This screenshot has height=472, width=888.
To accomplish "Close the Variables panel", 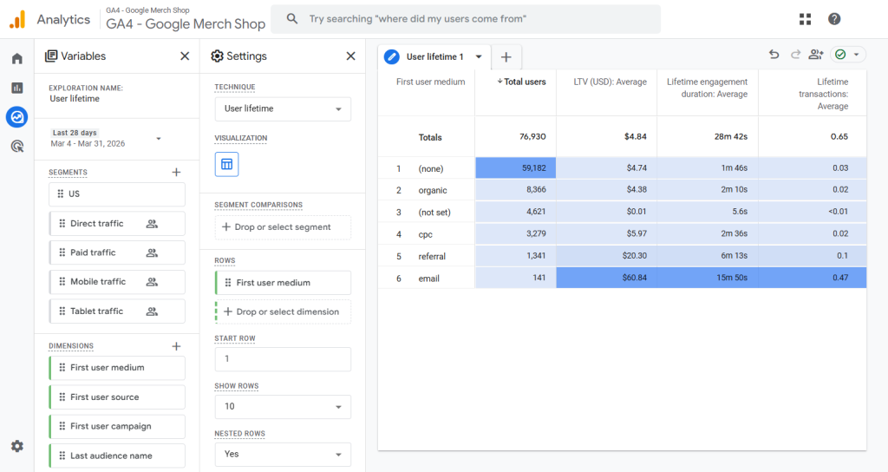I will tap(185, 56).
